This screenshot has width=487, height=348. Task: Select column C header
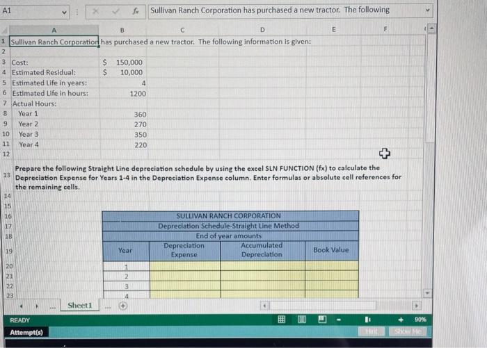182,30
